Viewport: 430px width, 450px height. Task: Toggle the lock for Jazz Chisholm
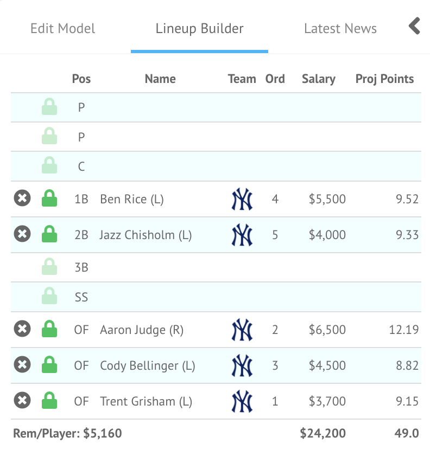point(49,235)
